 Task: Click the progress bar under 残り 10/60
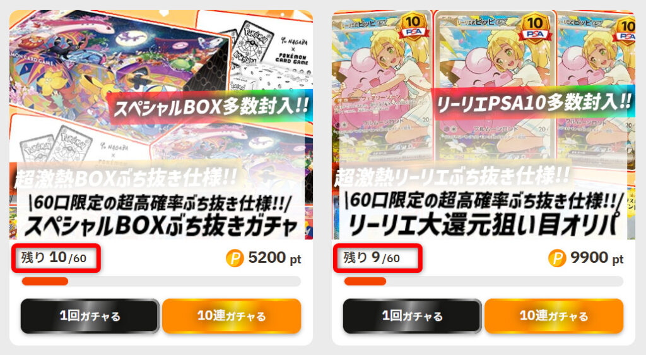click(161, 281)
